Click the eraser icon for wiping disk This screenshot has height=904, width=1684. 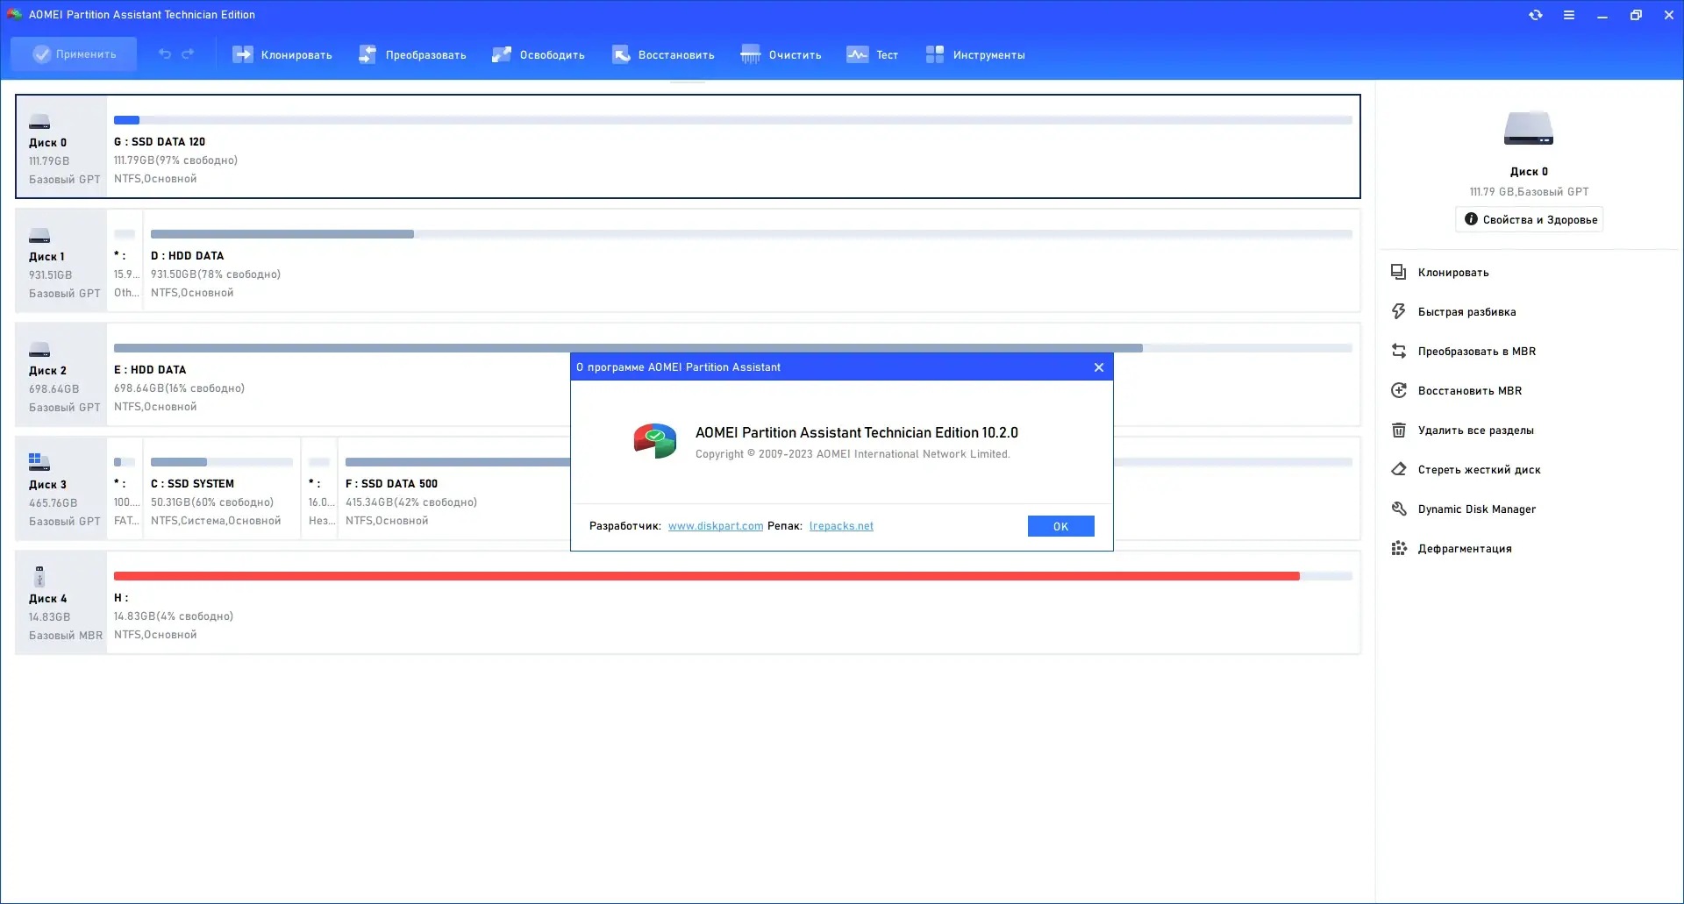1399,470
